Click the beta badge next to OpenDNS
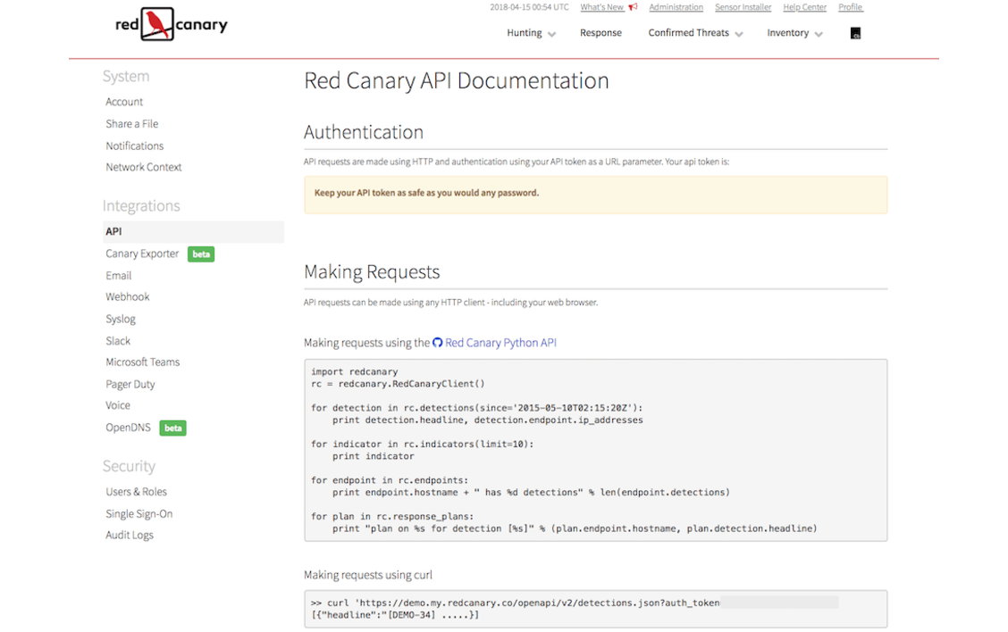Screen dimensions: 1008x632 [172, 428]
